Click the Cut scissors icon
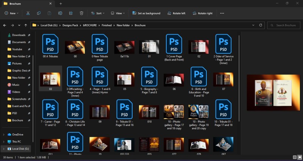Image resolution: width=303 pixels, height=161 pixels. pos(28,13)
